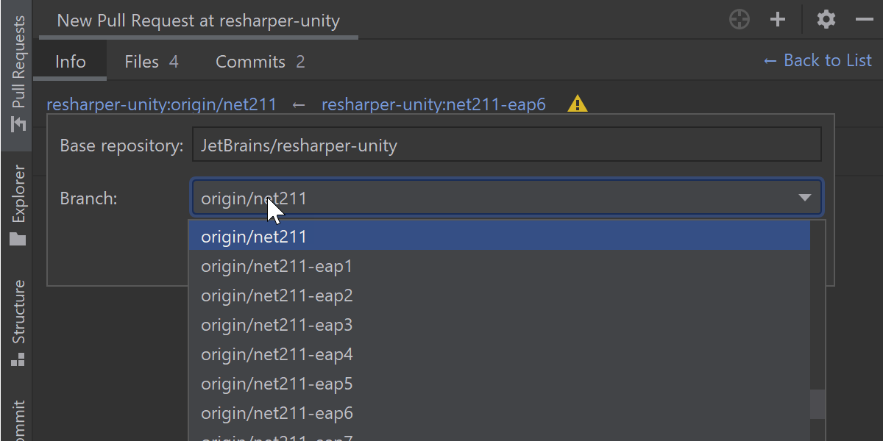Click the locate crosshair icon in header
This screenshot has width=883, height=441.
[739, 20]
